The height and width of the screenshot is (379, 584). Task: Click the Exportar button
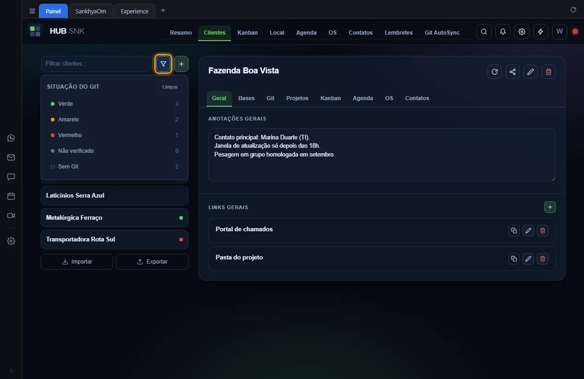tap(152, 262)
